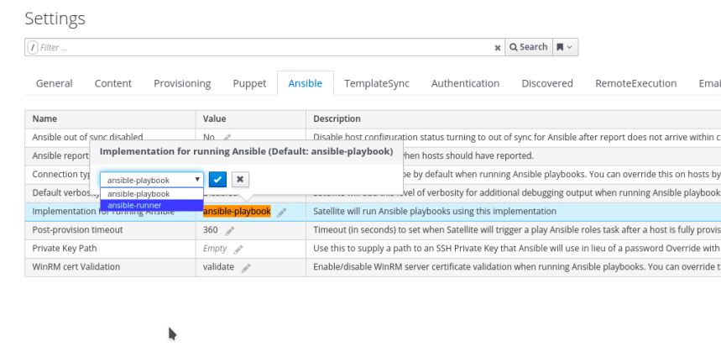
Task: Confirm the implementation change with the checkmark button
Action: 217,179
